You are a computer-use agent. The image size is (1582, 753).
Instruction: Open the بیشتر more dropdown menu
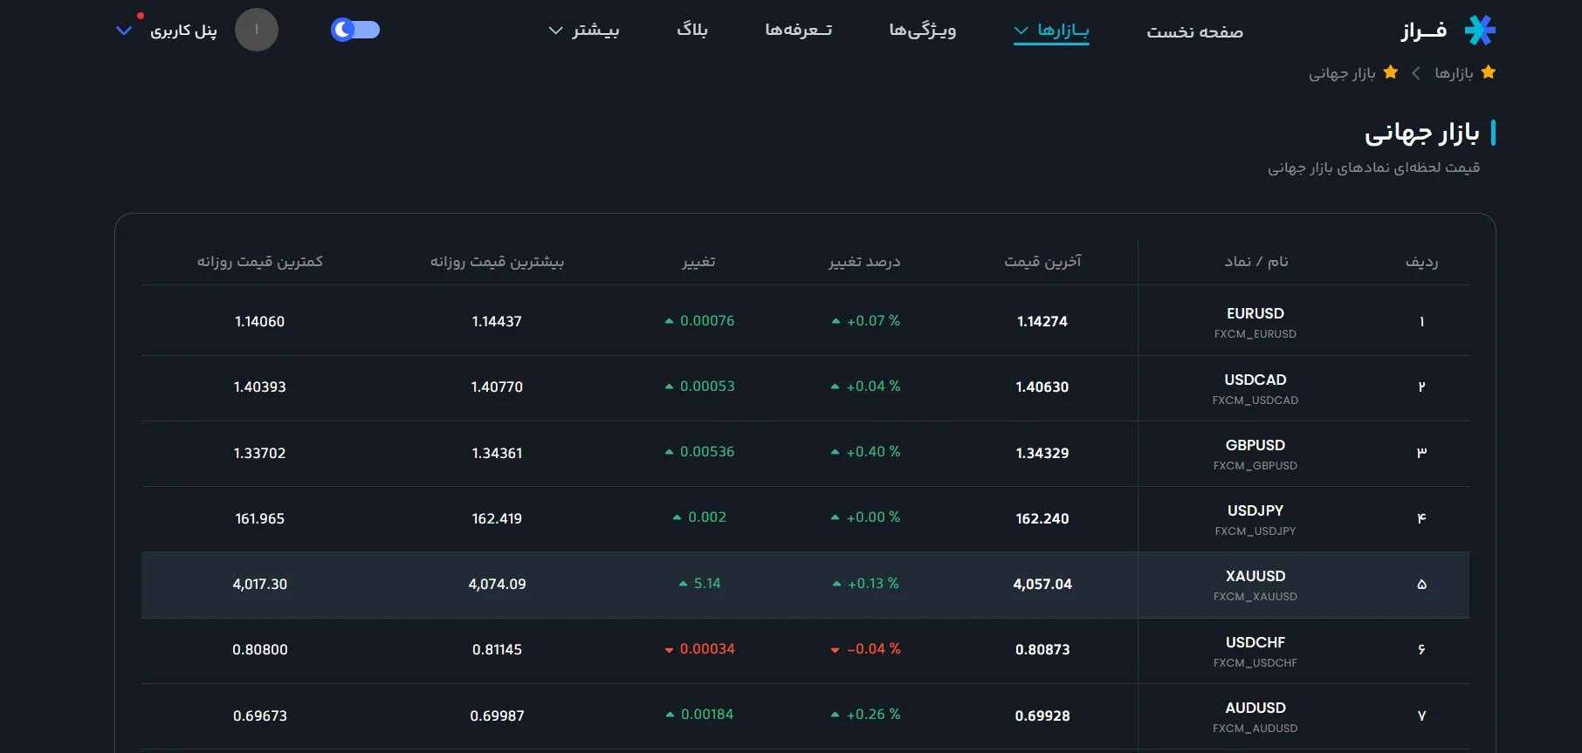584,31
